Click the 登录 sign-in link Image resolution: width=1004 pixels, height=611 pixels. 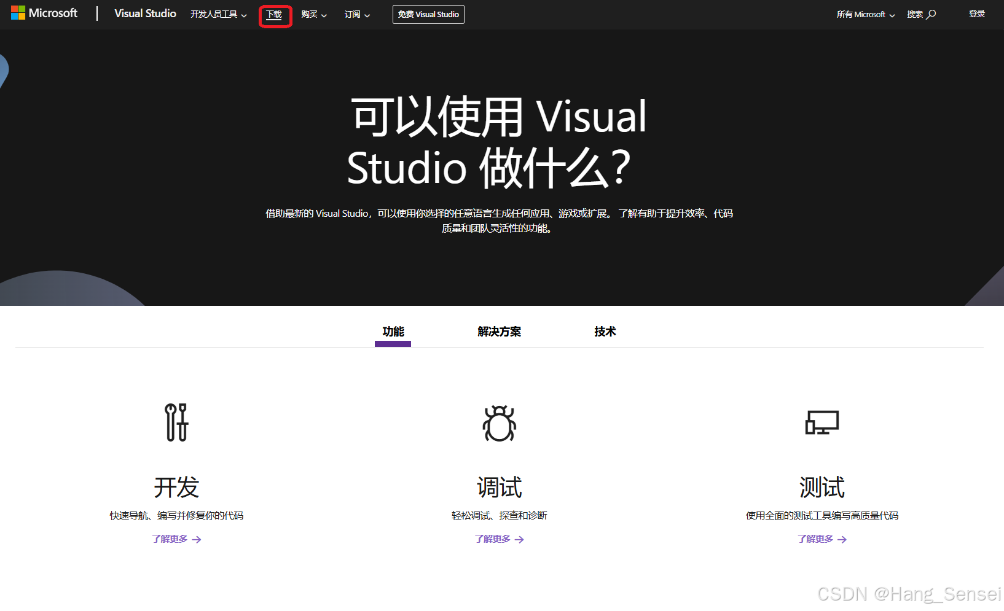977,14
